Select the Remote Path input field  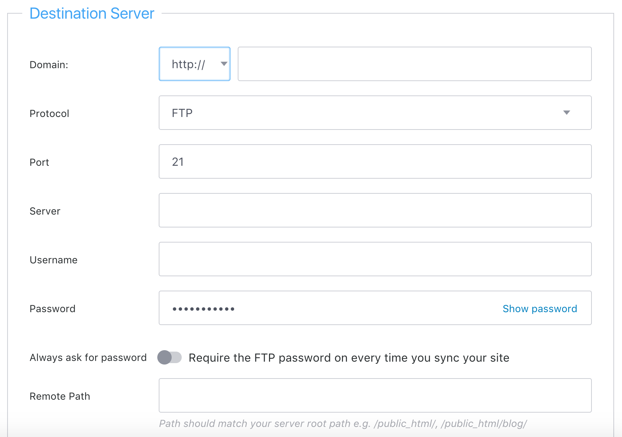tap(375, 395)
